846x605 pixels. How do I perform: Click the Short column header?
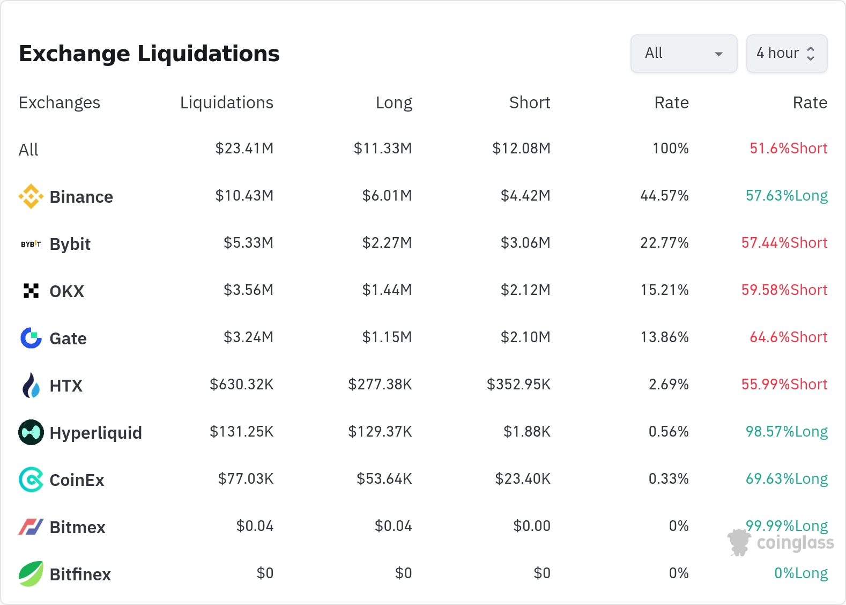point(529,102)
